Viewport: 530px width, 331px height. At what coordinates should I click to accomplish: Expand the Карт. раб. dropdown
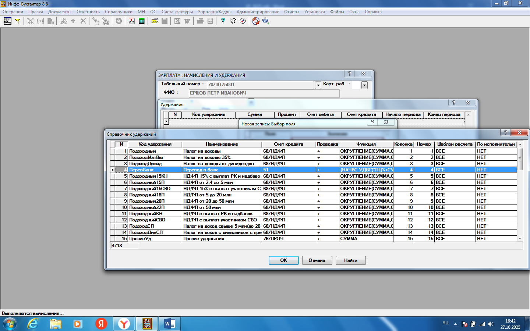[364, 85]
